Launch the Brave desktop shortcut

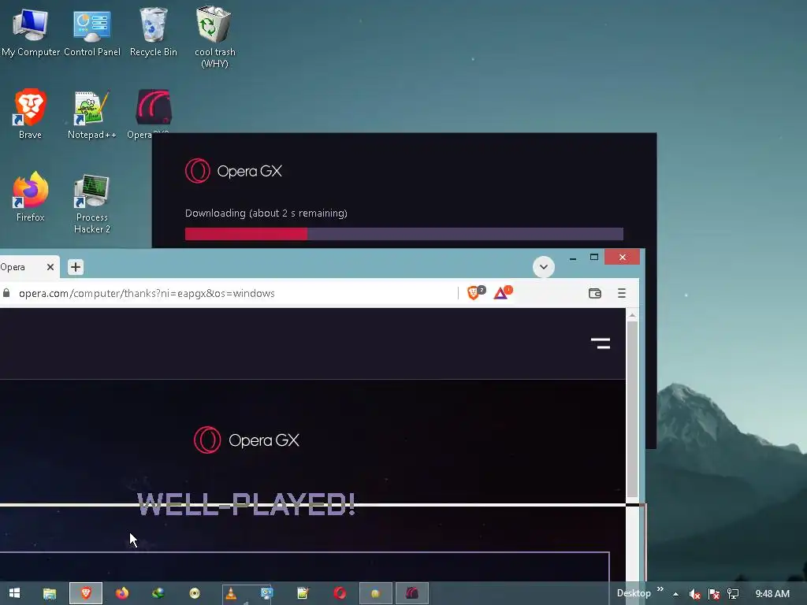coord(31,114)
